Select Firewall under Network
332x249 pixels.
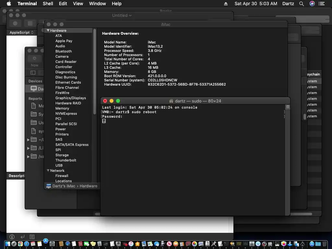click(62, 176)
